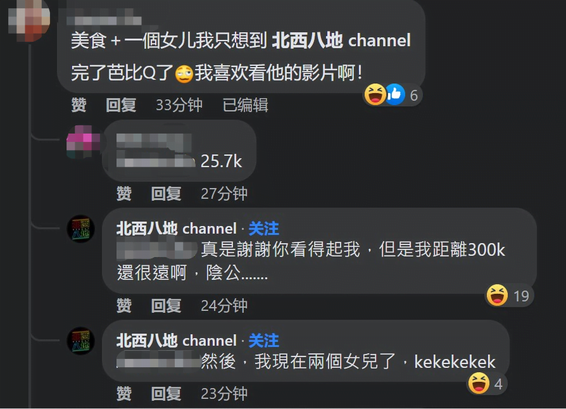Click the pink blurred avatar of the 25.7k reply

[83, 142]
